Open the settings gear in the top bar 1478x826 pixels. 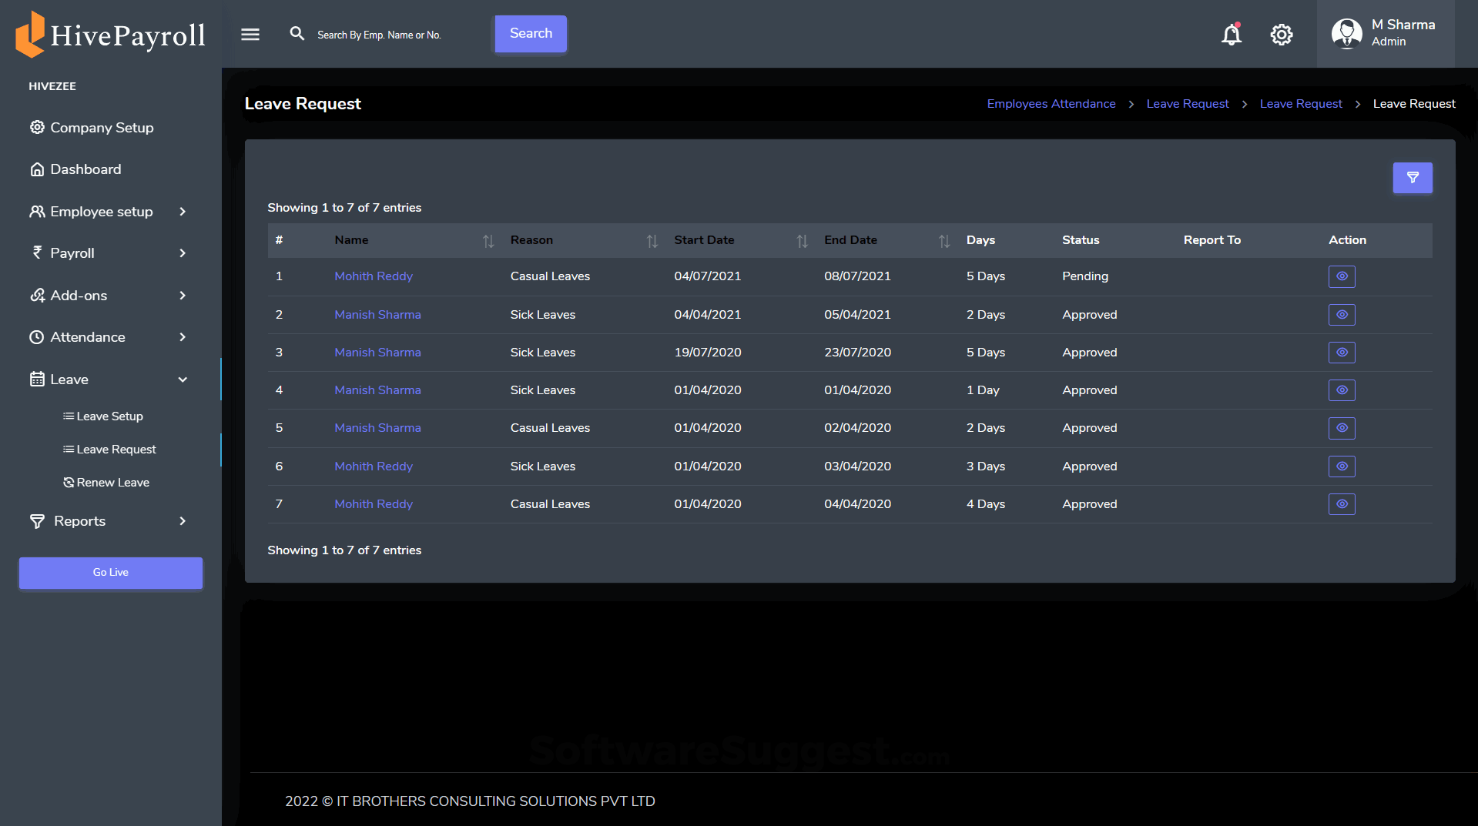point(1281,34)
